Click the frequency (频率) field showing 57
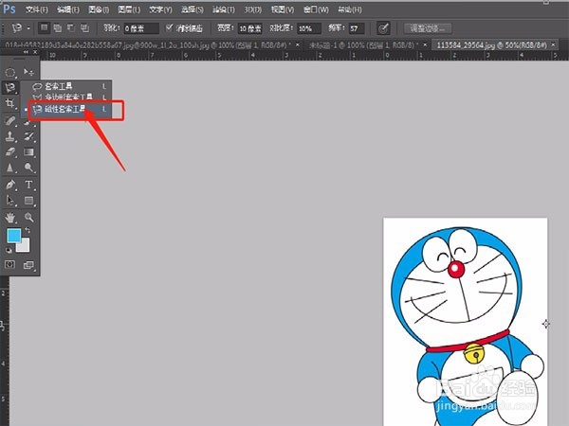This screenshot has height=426, width=569. pyautogui.click(x=357, y=28)
